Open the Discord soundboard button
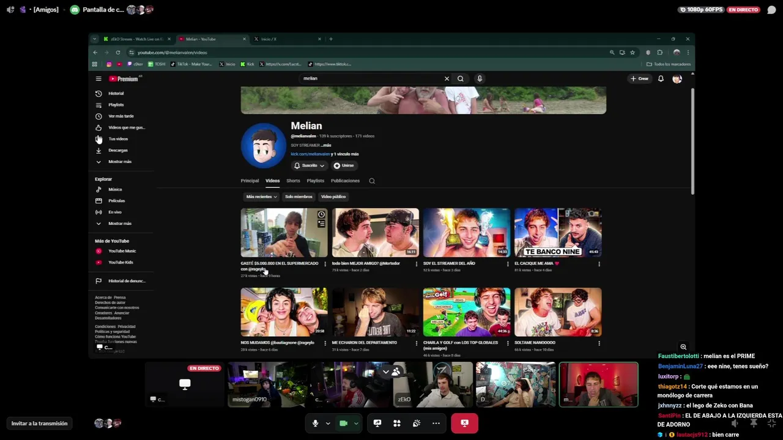Viewport: 783px width, 440px height. point(417,423)
